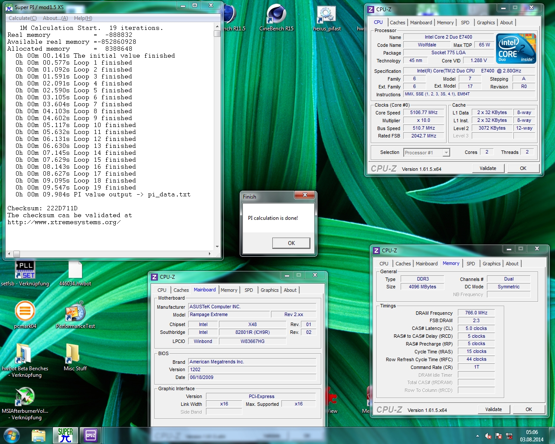The width and height of the screenshot is (555, 444).
Task: Click the BIOS date 06/18/2009 value
Action: (252, 377)
